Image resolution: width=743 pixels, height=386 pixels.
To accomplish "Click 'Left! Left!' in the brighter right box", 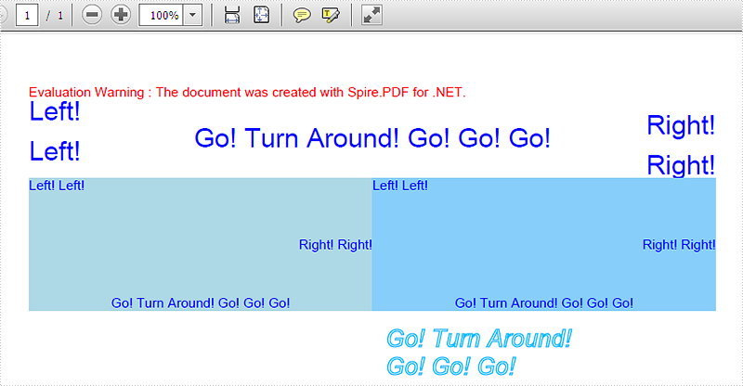I will coord(400,186).
